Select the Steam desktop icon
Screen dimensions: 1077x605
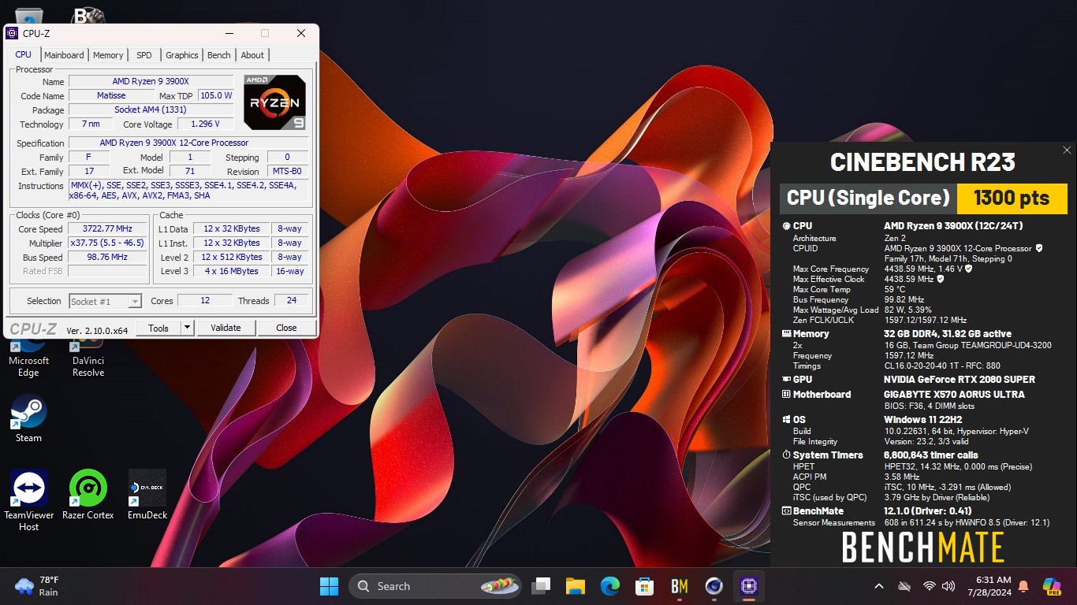[28, 418]
